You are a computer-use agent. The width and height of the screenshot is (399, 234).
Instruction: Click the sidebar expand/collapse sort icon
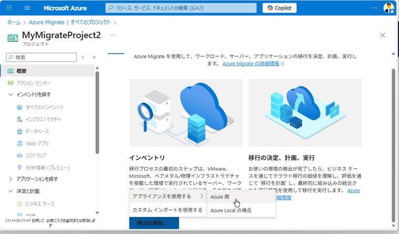pyautogui.click(x=83, y=57)
